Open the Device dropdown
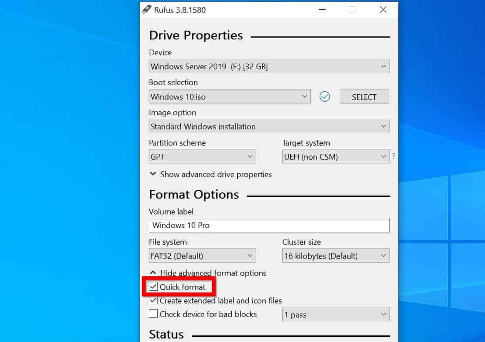The image size is (485, 342). click(269, 66)
